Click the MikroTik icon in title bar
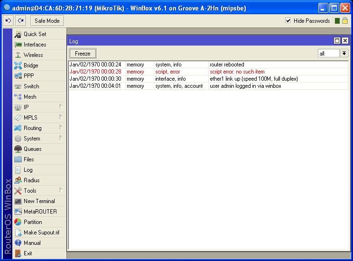 pyautogui.click(x=7, y=8)
